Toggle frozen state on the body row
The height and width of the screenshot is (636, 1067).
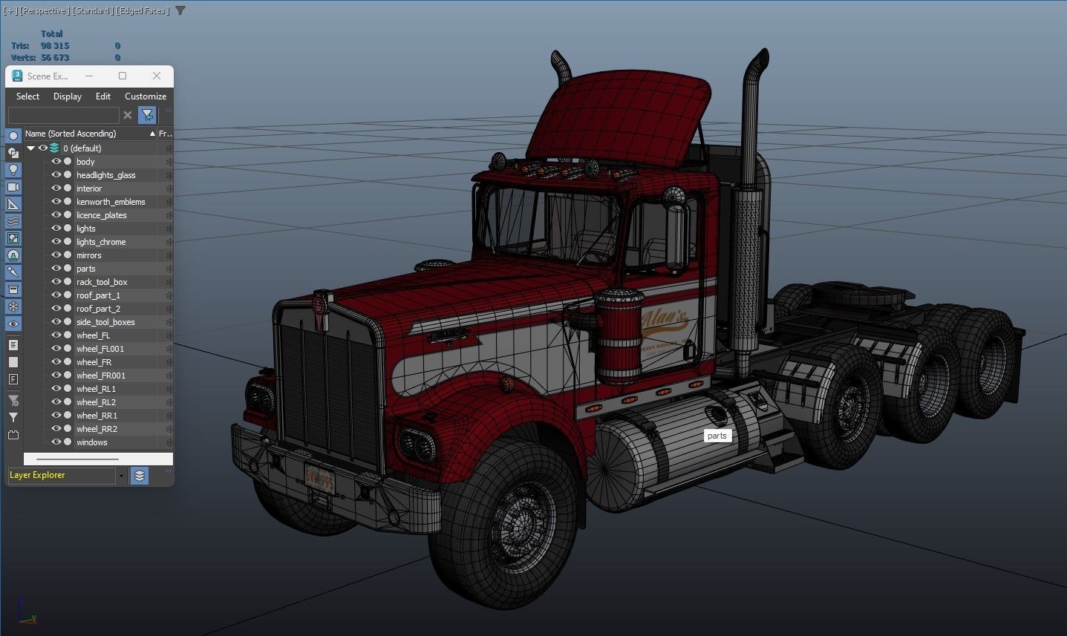[x=169, y=162]
